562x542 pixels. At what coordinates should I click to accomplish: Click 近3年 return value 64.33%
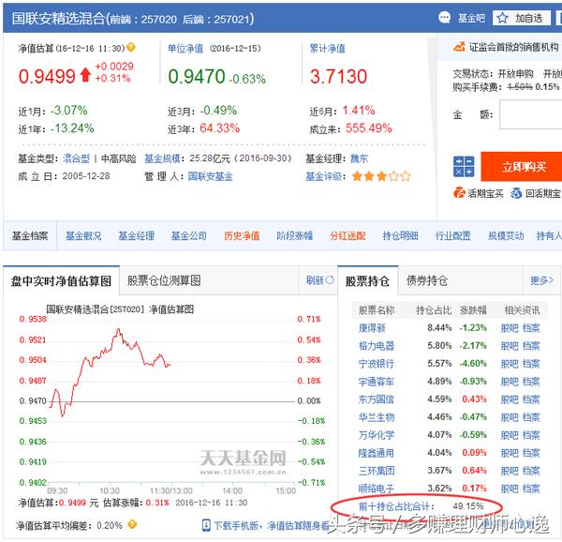pyautogui.click(x=220, y=128)
